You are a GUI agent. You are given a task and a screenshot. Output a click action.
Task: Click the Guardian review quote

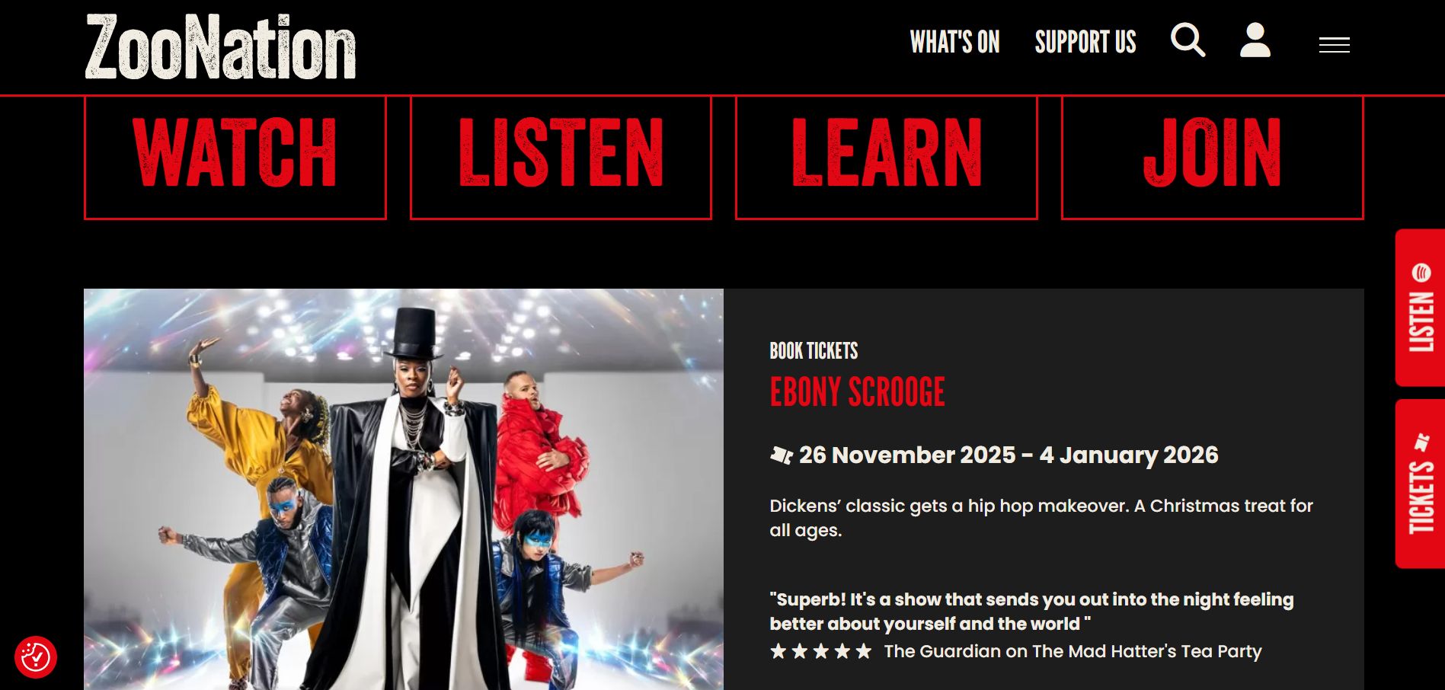(1031, 612)
